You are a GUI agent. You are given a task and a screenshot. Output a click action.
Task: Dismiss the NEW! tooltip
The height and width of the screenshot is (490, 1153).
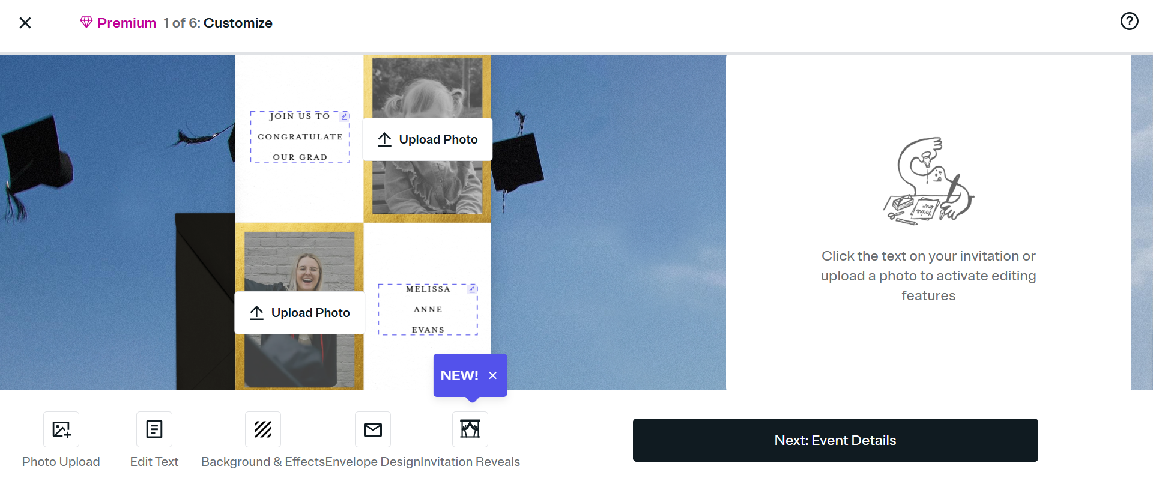[x=493, y=375]
